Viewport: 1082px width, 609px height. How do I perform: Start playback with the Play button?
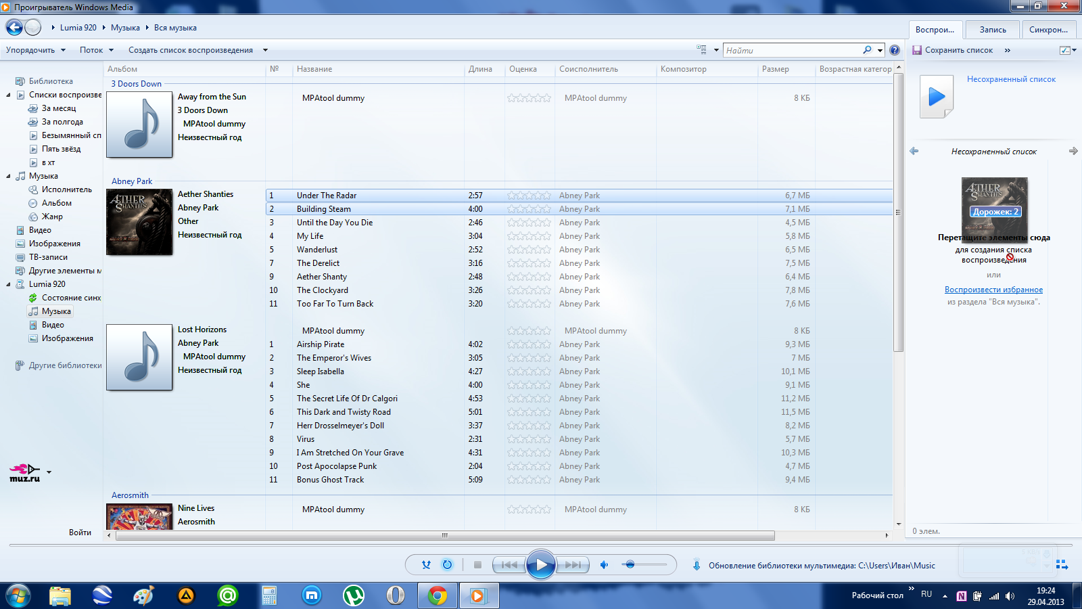point(541,564)
